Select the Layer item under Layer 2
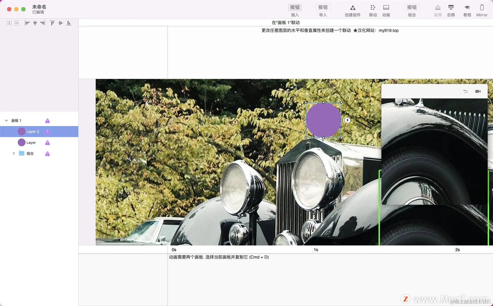 (31, 143)
